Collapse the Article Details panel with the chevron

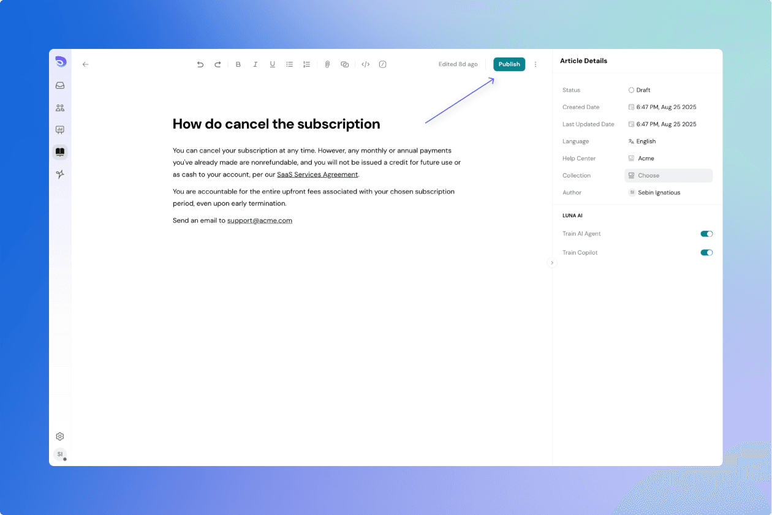point(551,262)
